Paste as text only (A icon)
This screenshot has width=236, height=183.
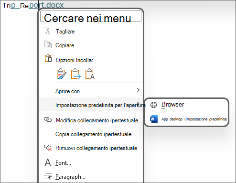90,74
